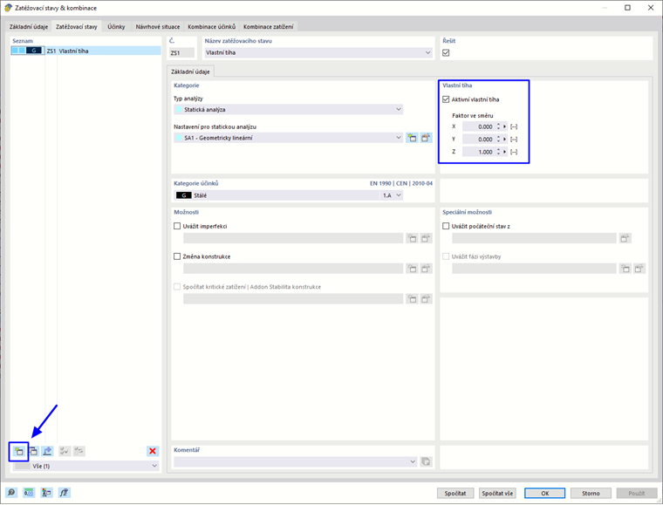
Task: Check Uvážit počáteční stav z
Action: pyautogui.click(x=446, y=226)
